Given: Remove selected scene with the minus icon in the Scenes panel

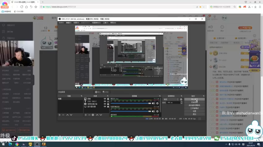Looking at the screenshot, I should (63, 115).
